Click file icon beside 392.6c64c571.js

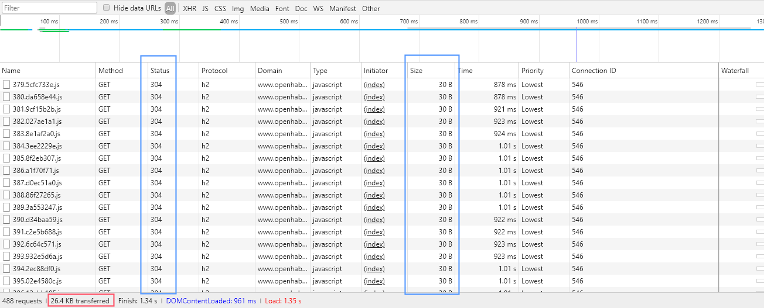click(6, 244)
